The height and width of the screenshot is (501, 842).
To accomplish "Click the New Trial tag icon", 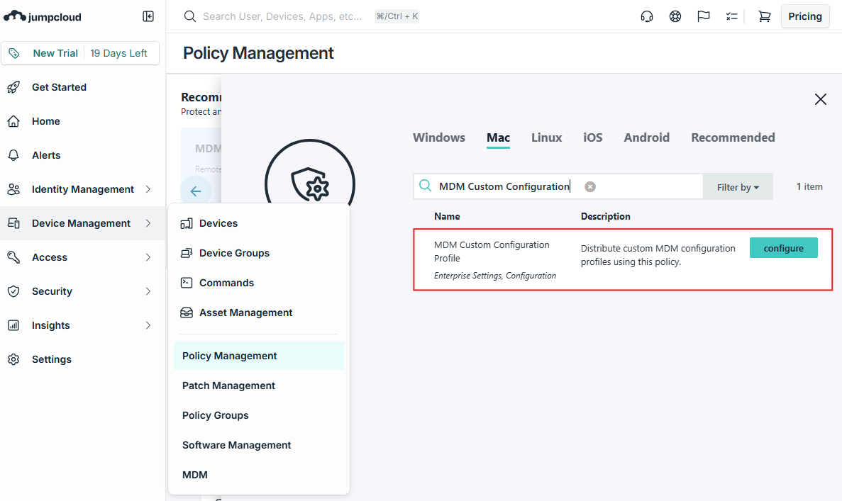I will pos(14,53).
